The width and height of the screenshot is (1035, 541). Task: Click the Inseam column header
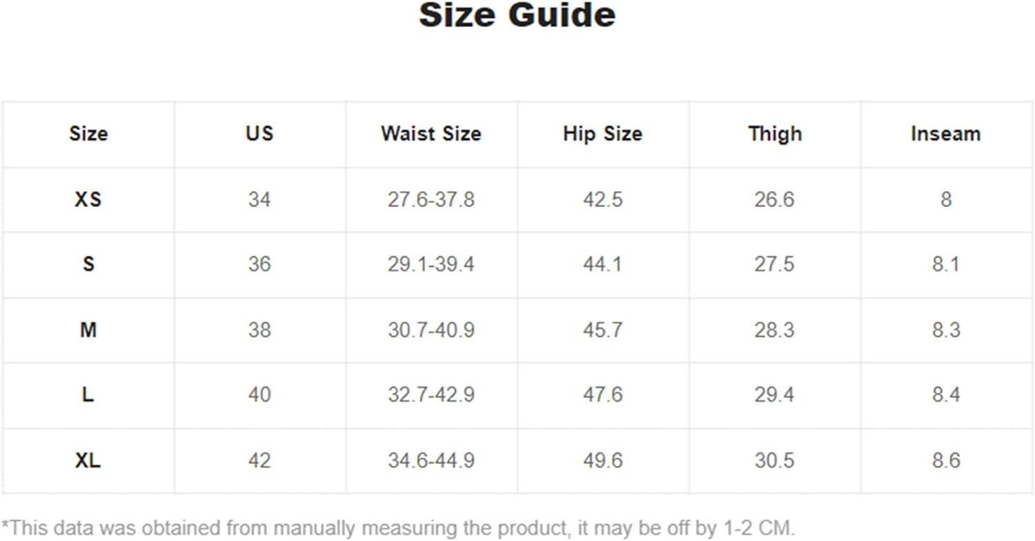945,133
